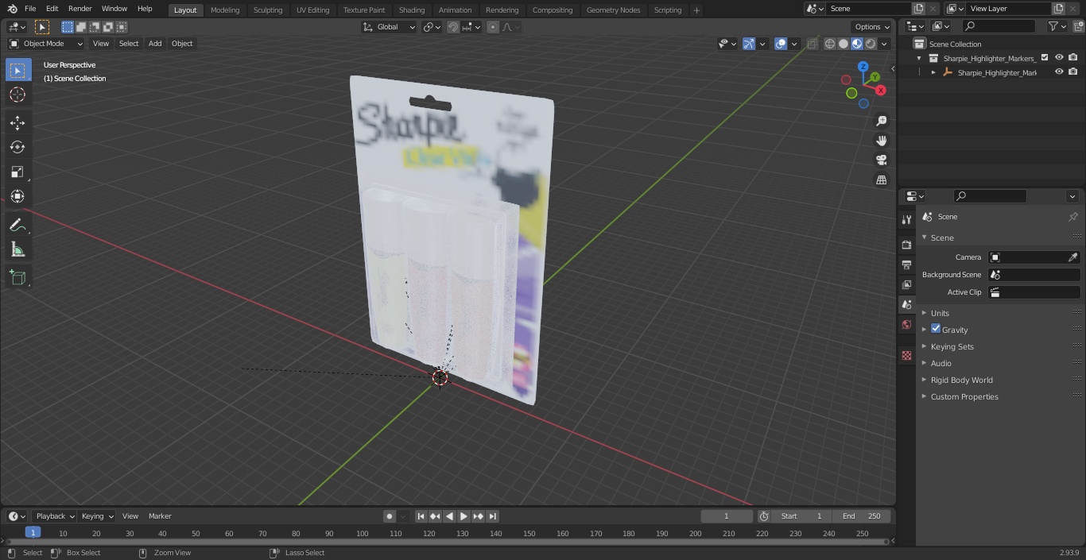This screenshot has height=560, width=1086.
Task: Click the zoom magnifier viewport icon
Action: click(x=882, y=121)
